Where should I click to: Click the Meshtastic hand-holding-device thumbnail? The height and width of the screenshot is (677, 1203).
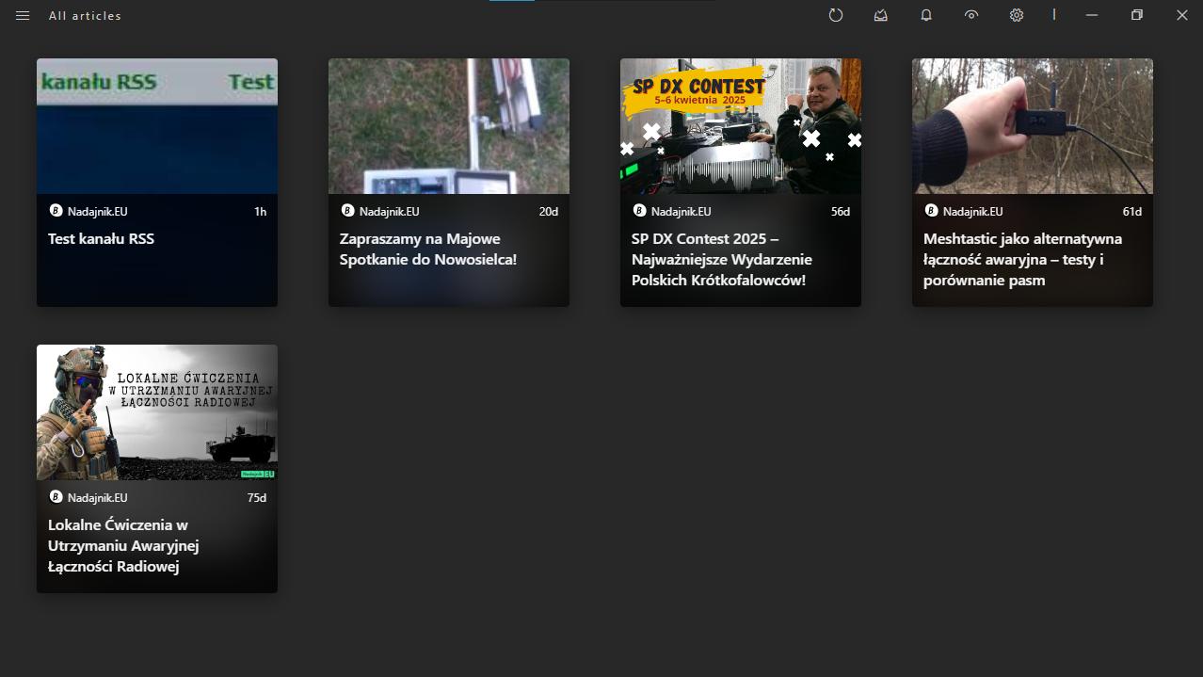point(1032,126)
